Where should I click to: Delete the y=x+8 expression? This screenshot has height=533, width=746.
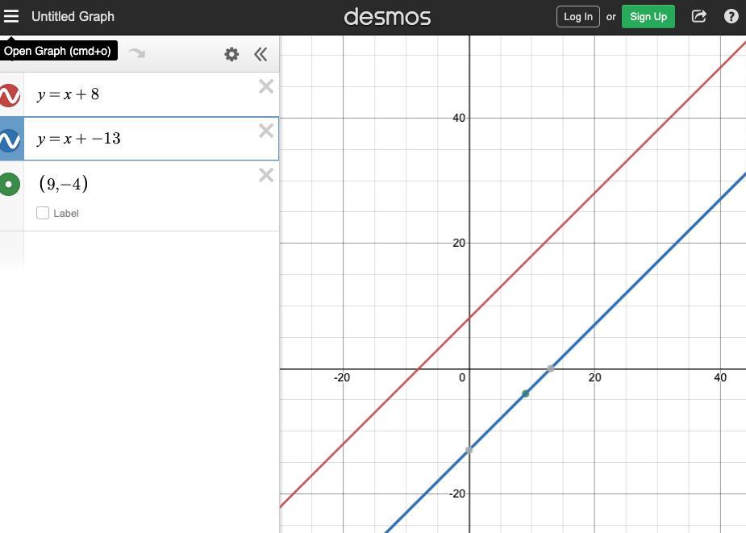click(x=266, y=86)
